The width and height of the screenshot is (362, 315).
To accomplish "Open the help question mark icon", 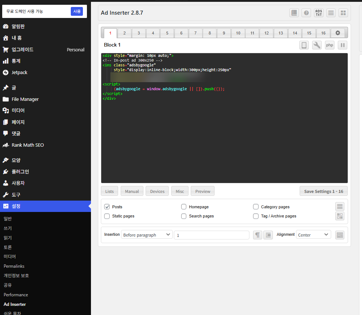I will [306, 13].
